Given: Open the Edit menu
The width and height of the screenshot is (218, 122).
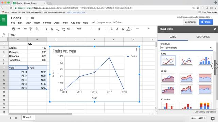Looking at the screenshot, I should click(x=20, y=23).
